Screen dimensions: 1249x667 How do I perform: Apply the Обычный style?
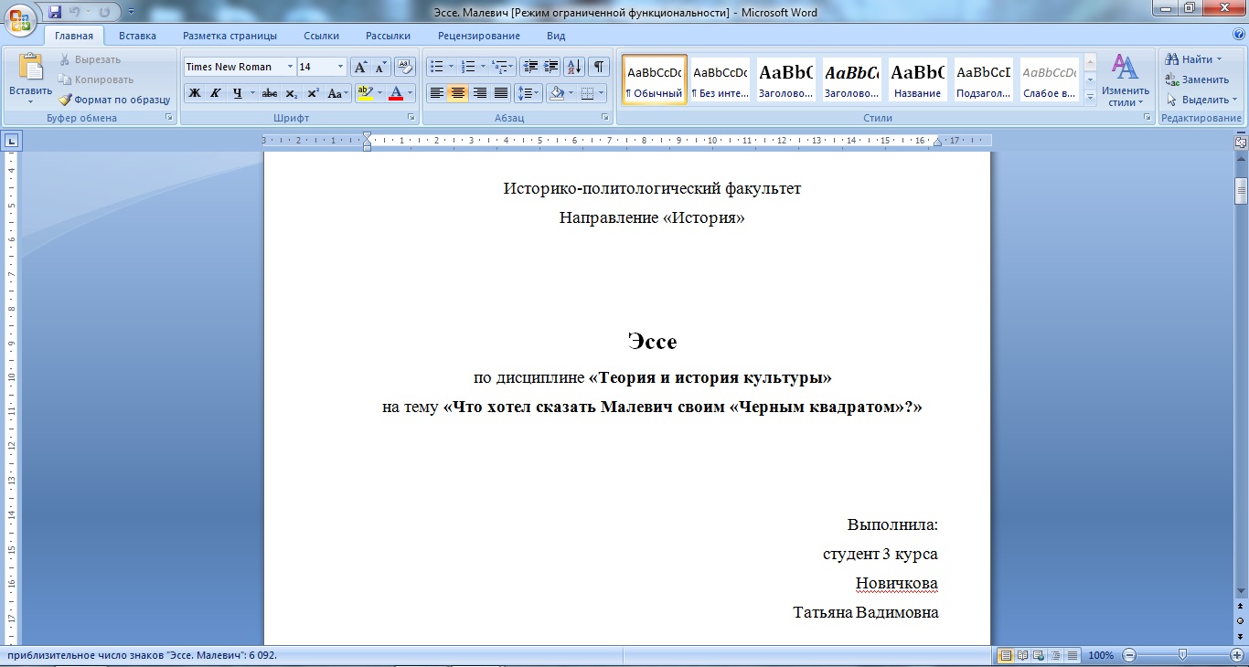pyautogui.click(x=655, y=79)
